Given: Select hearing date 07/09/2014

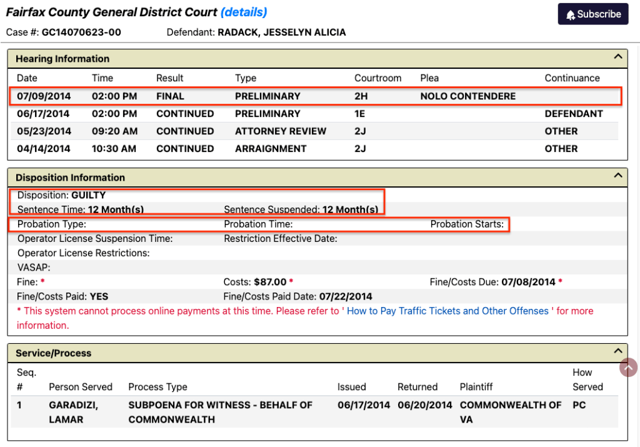Looking at the screenshot, I should [x=44, y=96].
